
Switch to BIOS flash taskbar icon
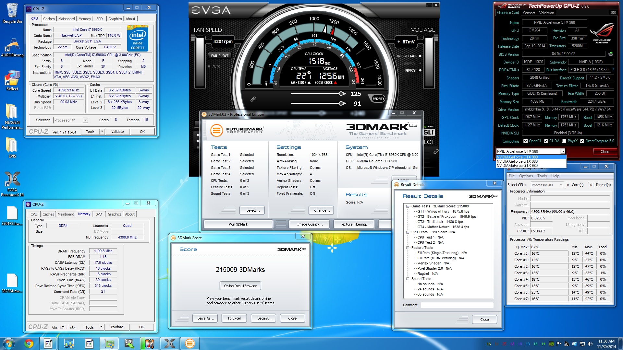pos(129,344)
